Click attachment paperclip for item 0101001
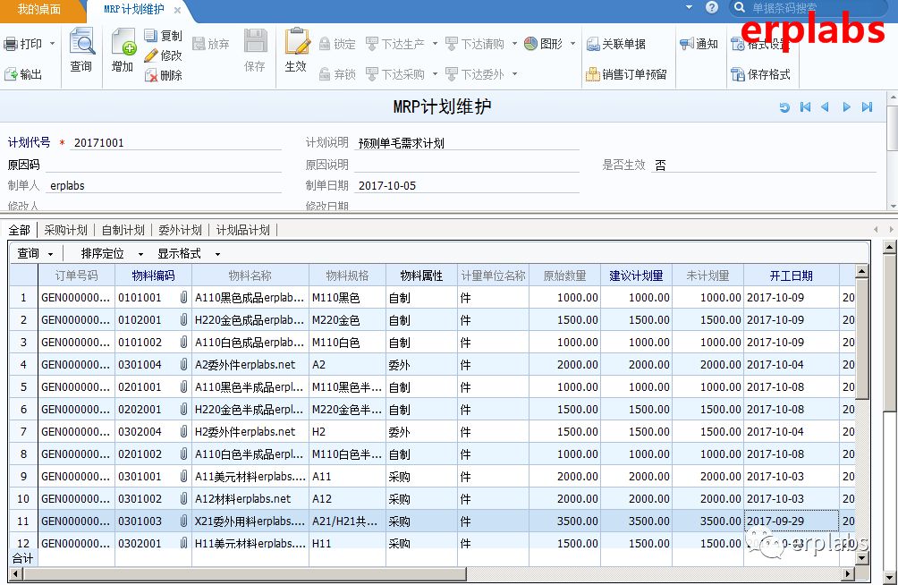Image resolution: width=898 pixels, height=585 pixels. tap(184, 297)
